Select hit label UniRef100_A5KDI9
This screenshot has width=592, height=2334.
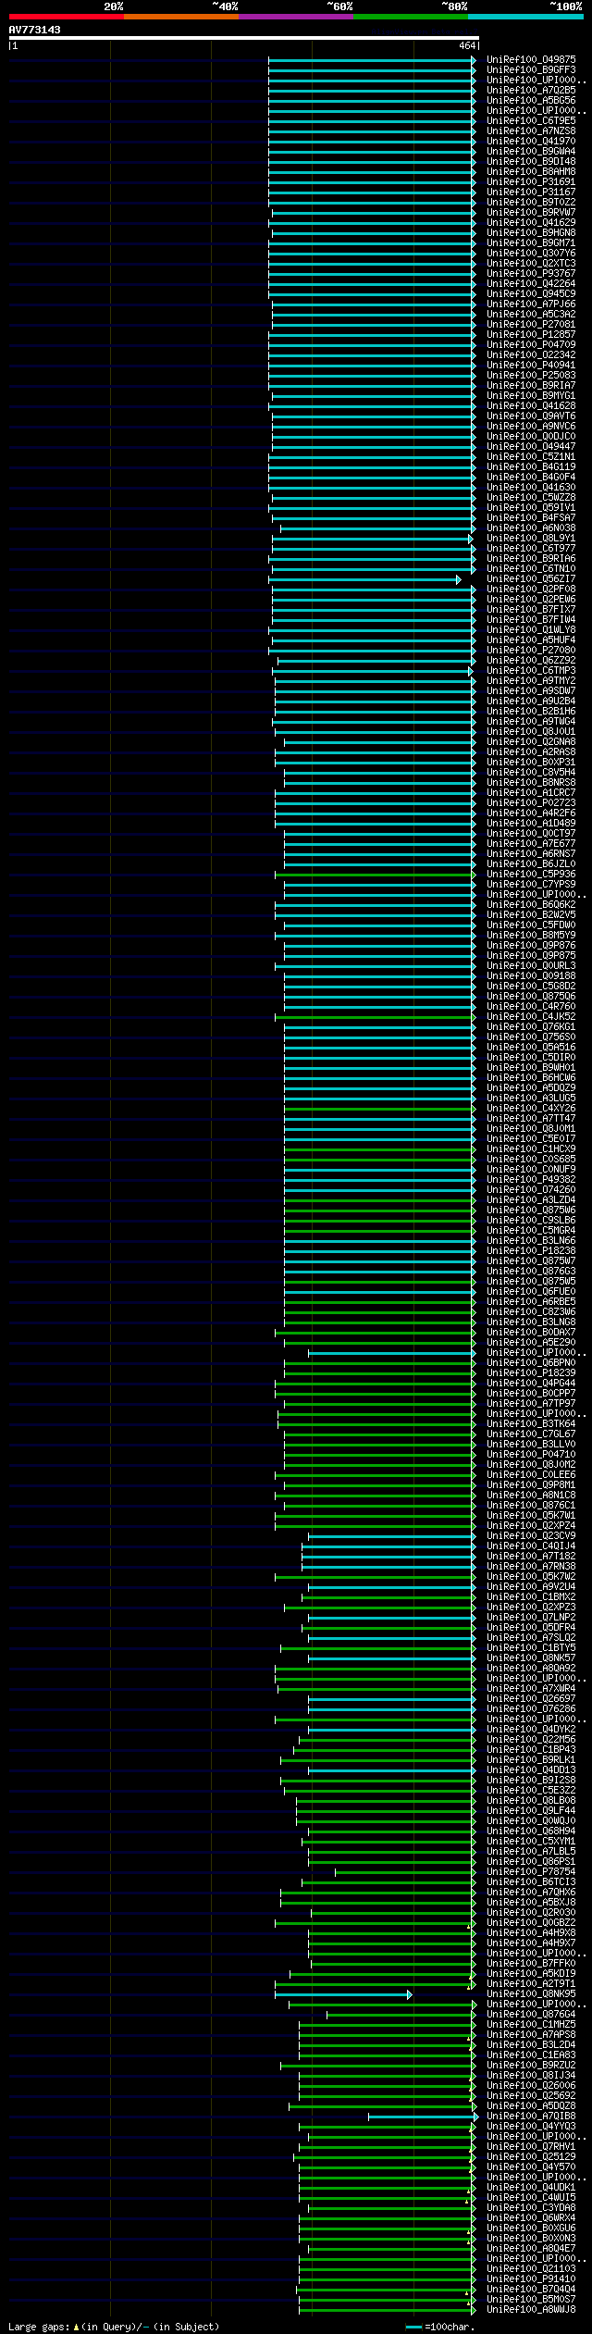[531, 1973]
